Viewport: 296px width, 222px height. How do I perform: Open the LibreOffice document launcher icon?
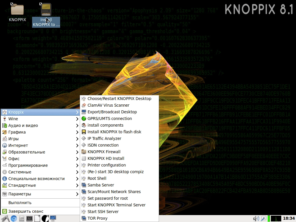tap(37, 219)
